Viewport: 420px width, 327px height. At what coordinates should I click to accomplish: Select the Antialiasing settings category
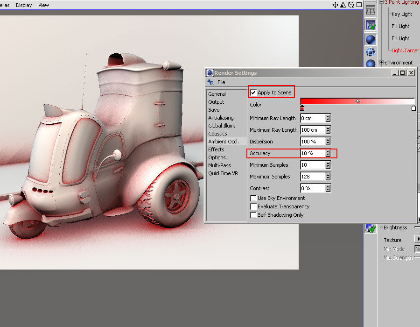[221, 118]
